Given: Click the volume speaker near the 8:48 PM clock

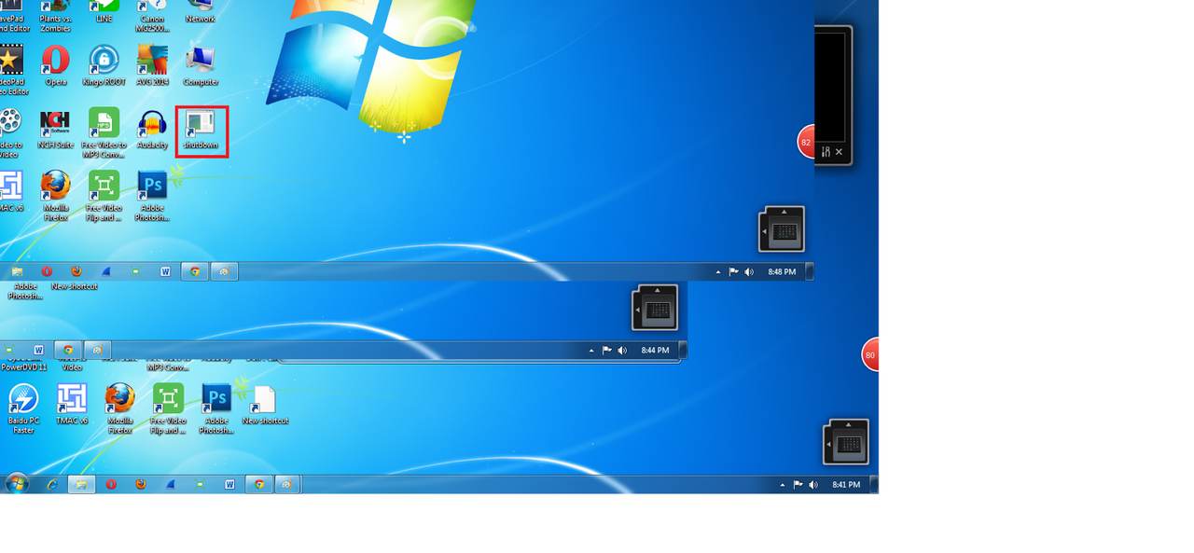Looking at the screenshot, I should click(749, 272).
